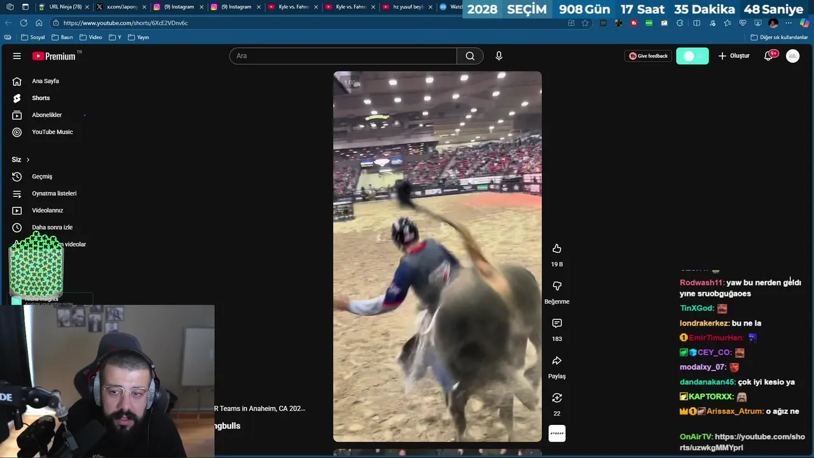
Task: Click the Oluştur create button
Action: click(x=734, y=56)
